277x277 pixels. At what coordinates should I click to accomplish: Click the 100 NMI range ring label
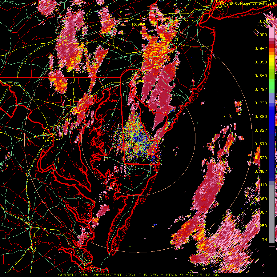pyautogui.click(x=138, y=24)
